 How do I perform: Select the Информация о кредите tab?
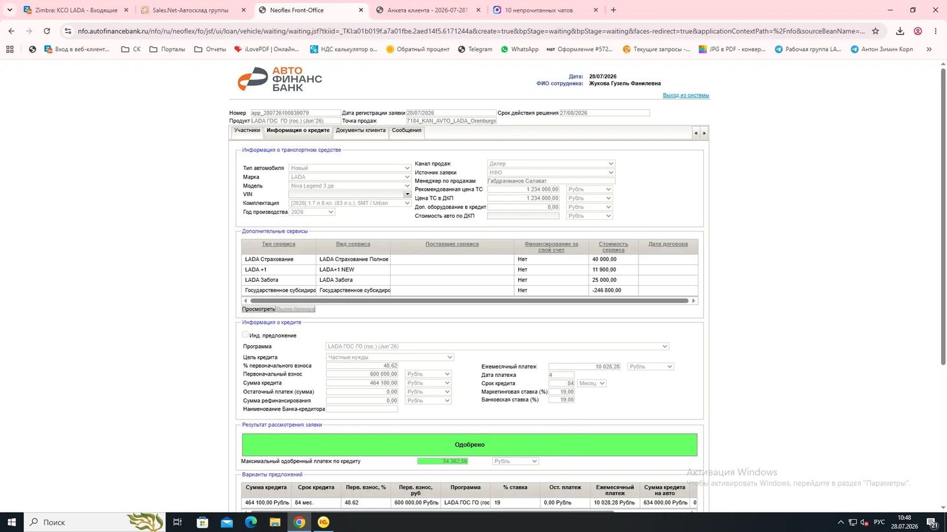[x=298, y=131]
